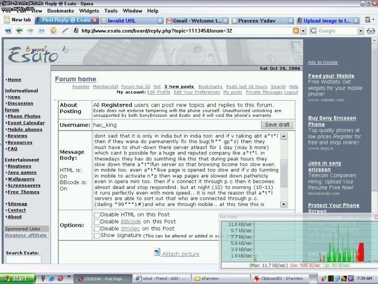Click the Save draft button
The height and width of the screenshot is (284, 378).
(x=277, y=125)
